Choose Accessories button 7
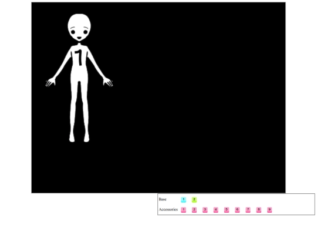This screenshot has height=238, width=317. click(x=248, y=210)
